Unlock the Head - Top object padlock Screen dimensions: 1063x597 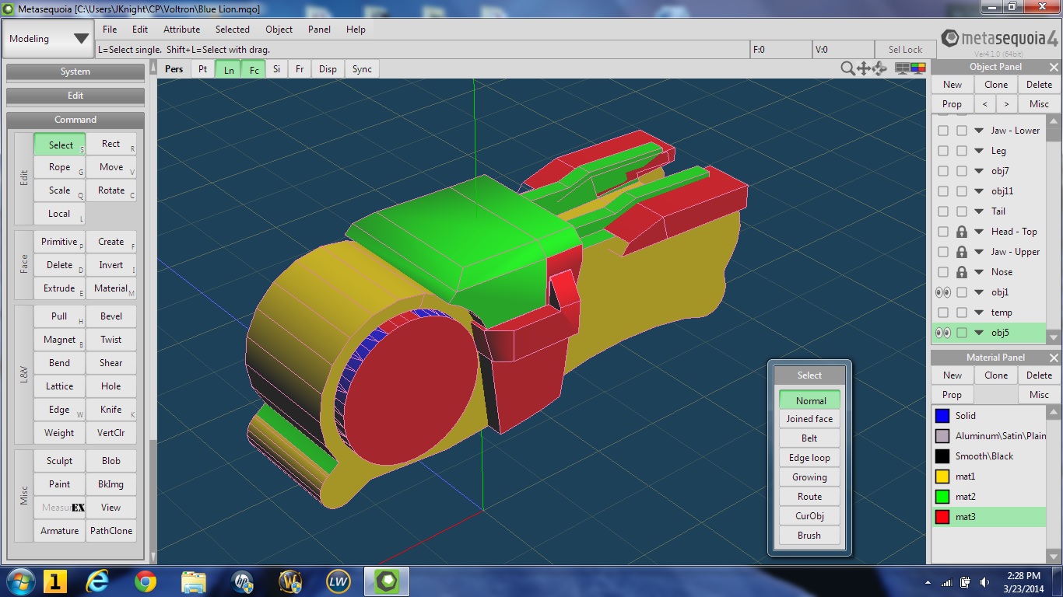(x=962, y=232)
